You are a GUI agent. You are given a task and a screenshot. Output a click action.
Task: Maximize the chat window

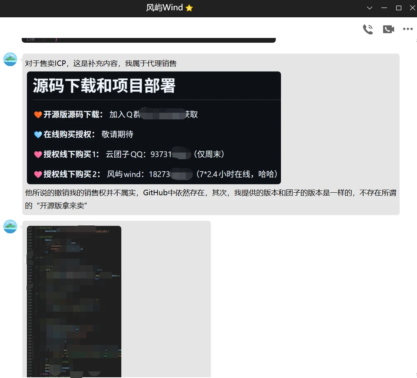click(x=399, y=8)
